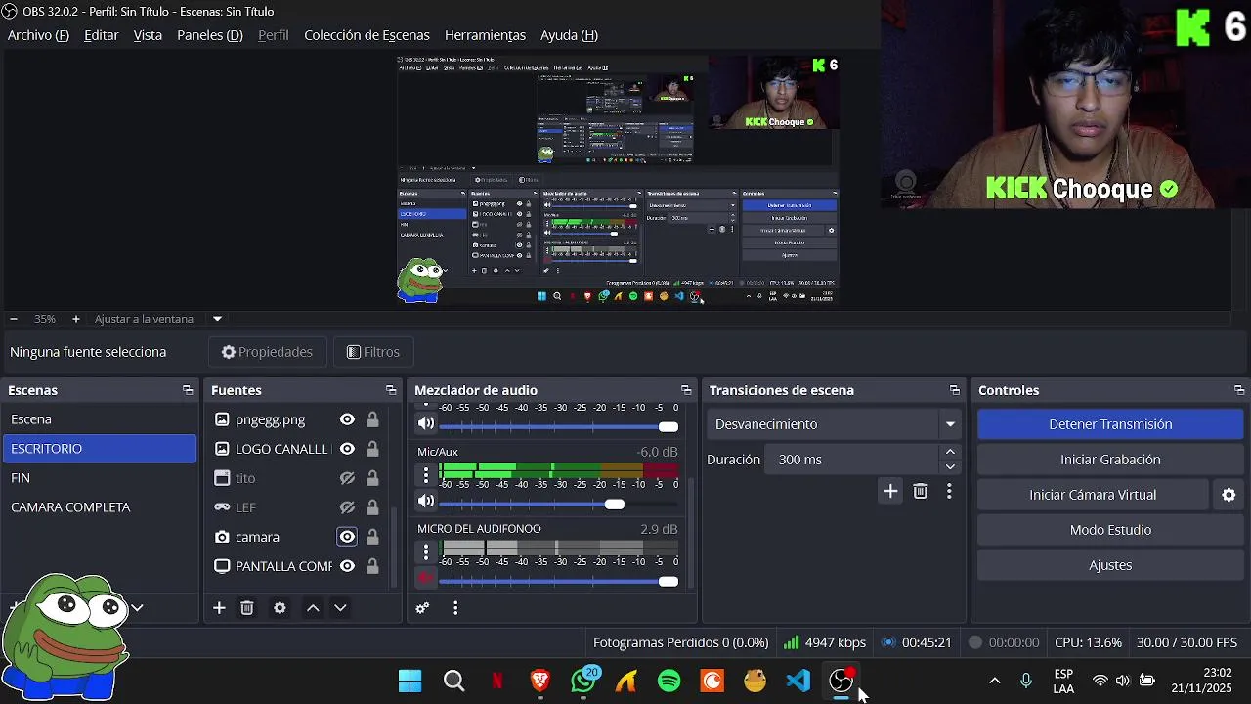Open Herramientas menu
This screenshot has height=704, width=1251.
pos(485,35)
